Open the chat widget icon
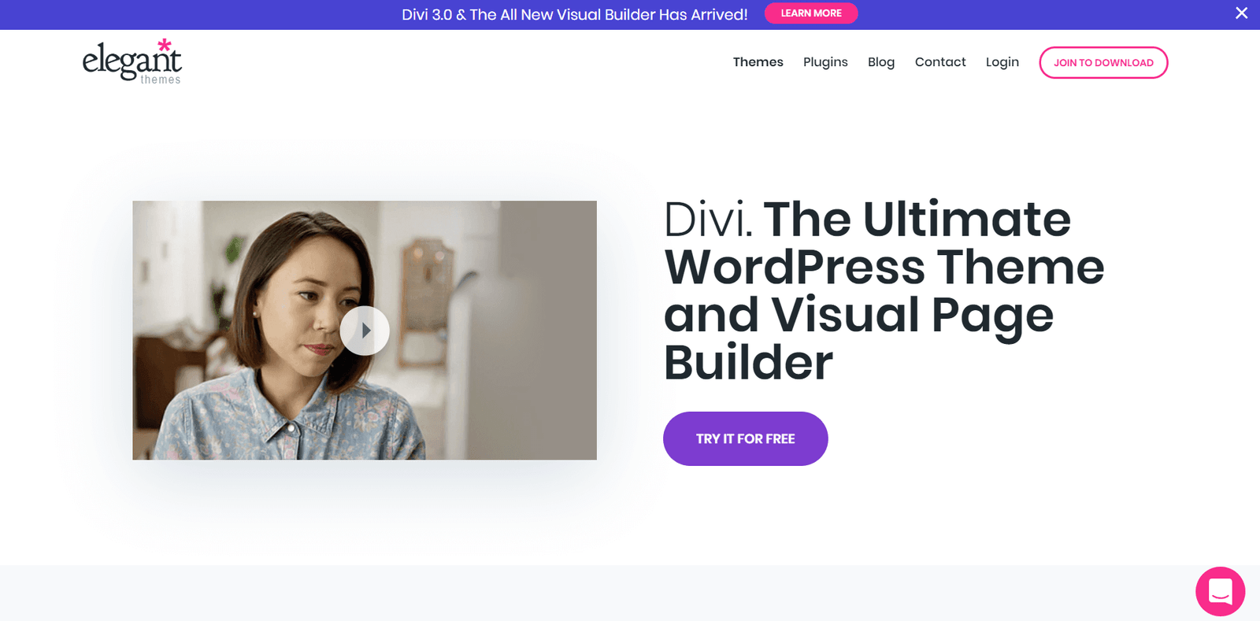The image size is (1260, 621). click(1220, 591)
